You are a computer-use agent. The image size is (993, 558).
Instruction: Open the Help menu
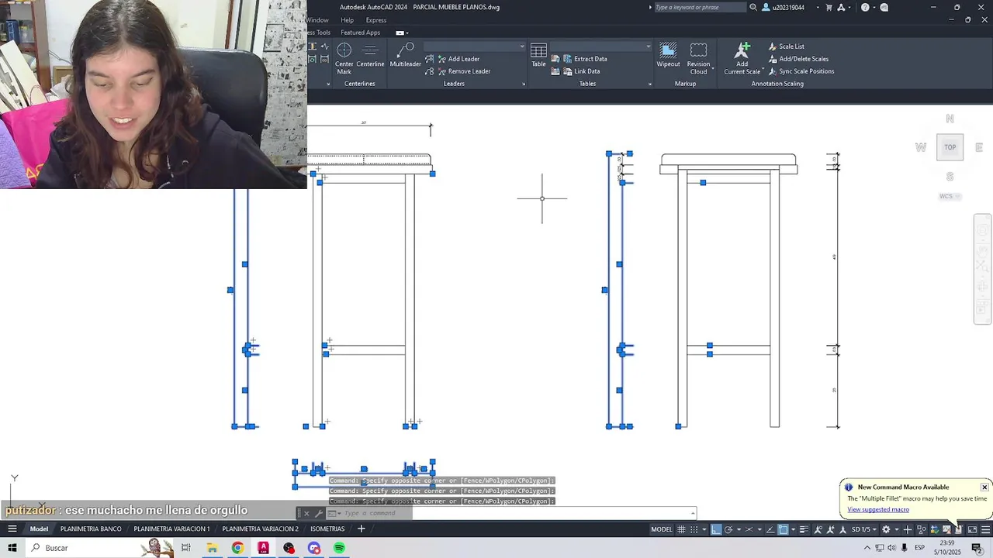(347, 20)
